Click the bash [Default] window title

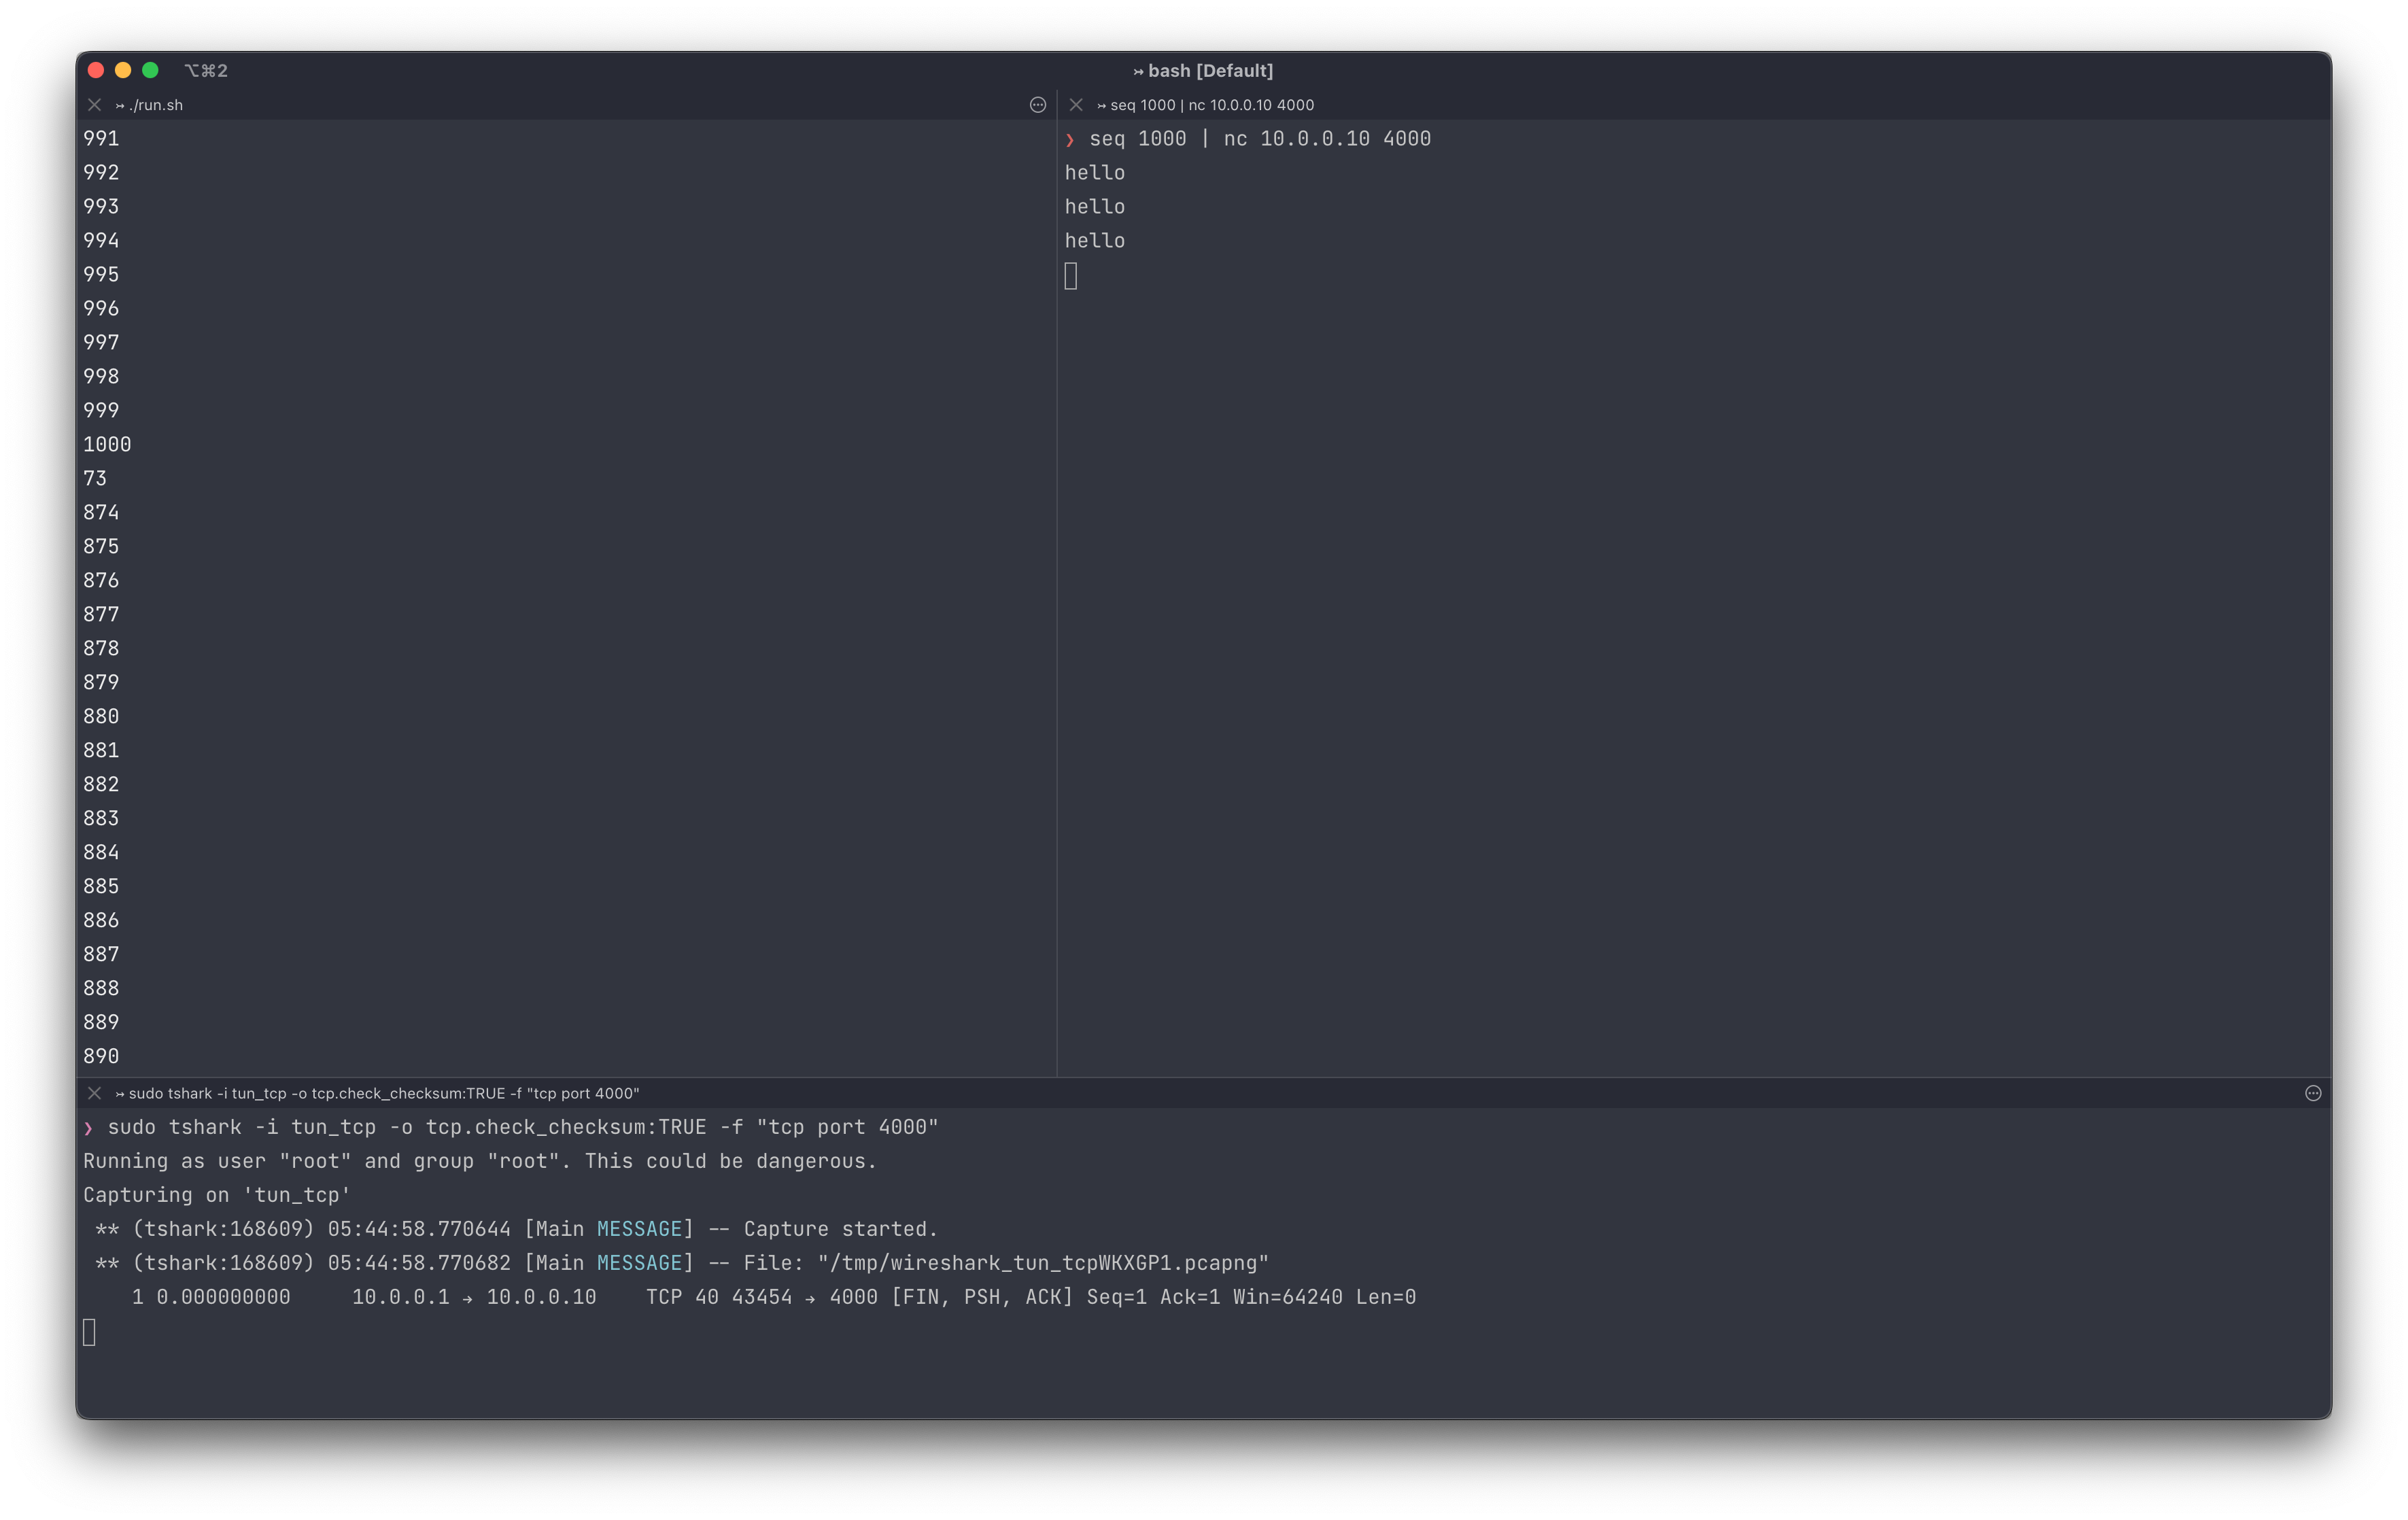click(x=1203, y=71)
